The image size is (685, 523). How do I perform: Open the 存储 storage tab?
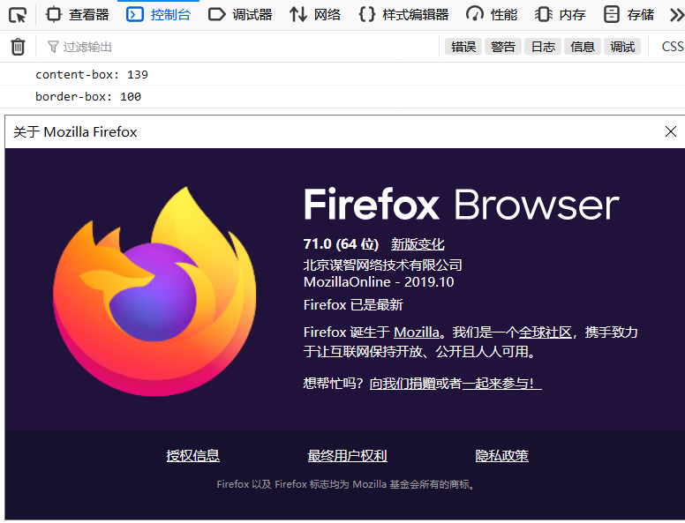point(629,15)
